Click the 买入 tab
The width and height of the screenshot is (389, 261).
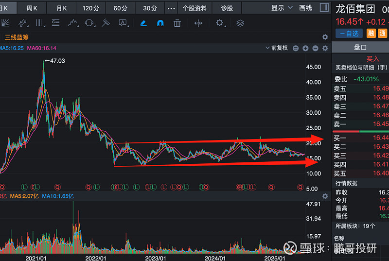(373, 59)
